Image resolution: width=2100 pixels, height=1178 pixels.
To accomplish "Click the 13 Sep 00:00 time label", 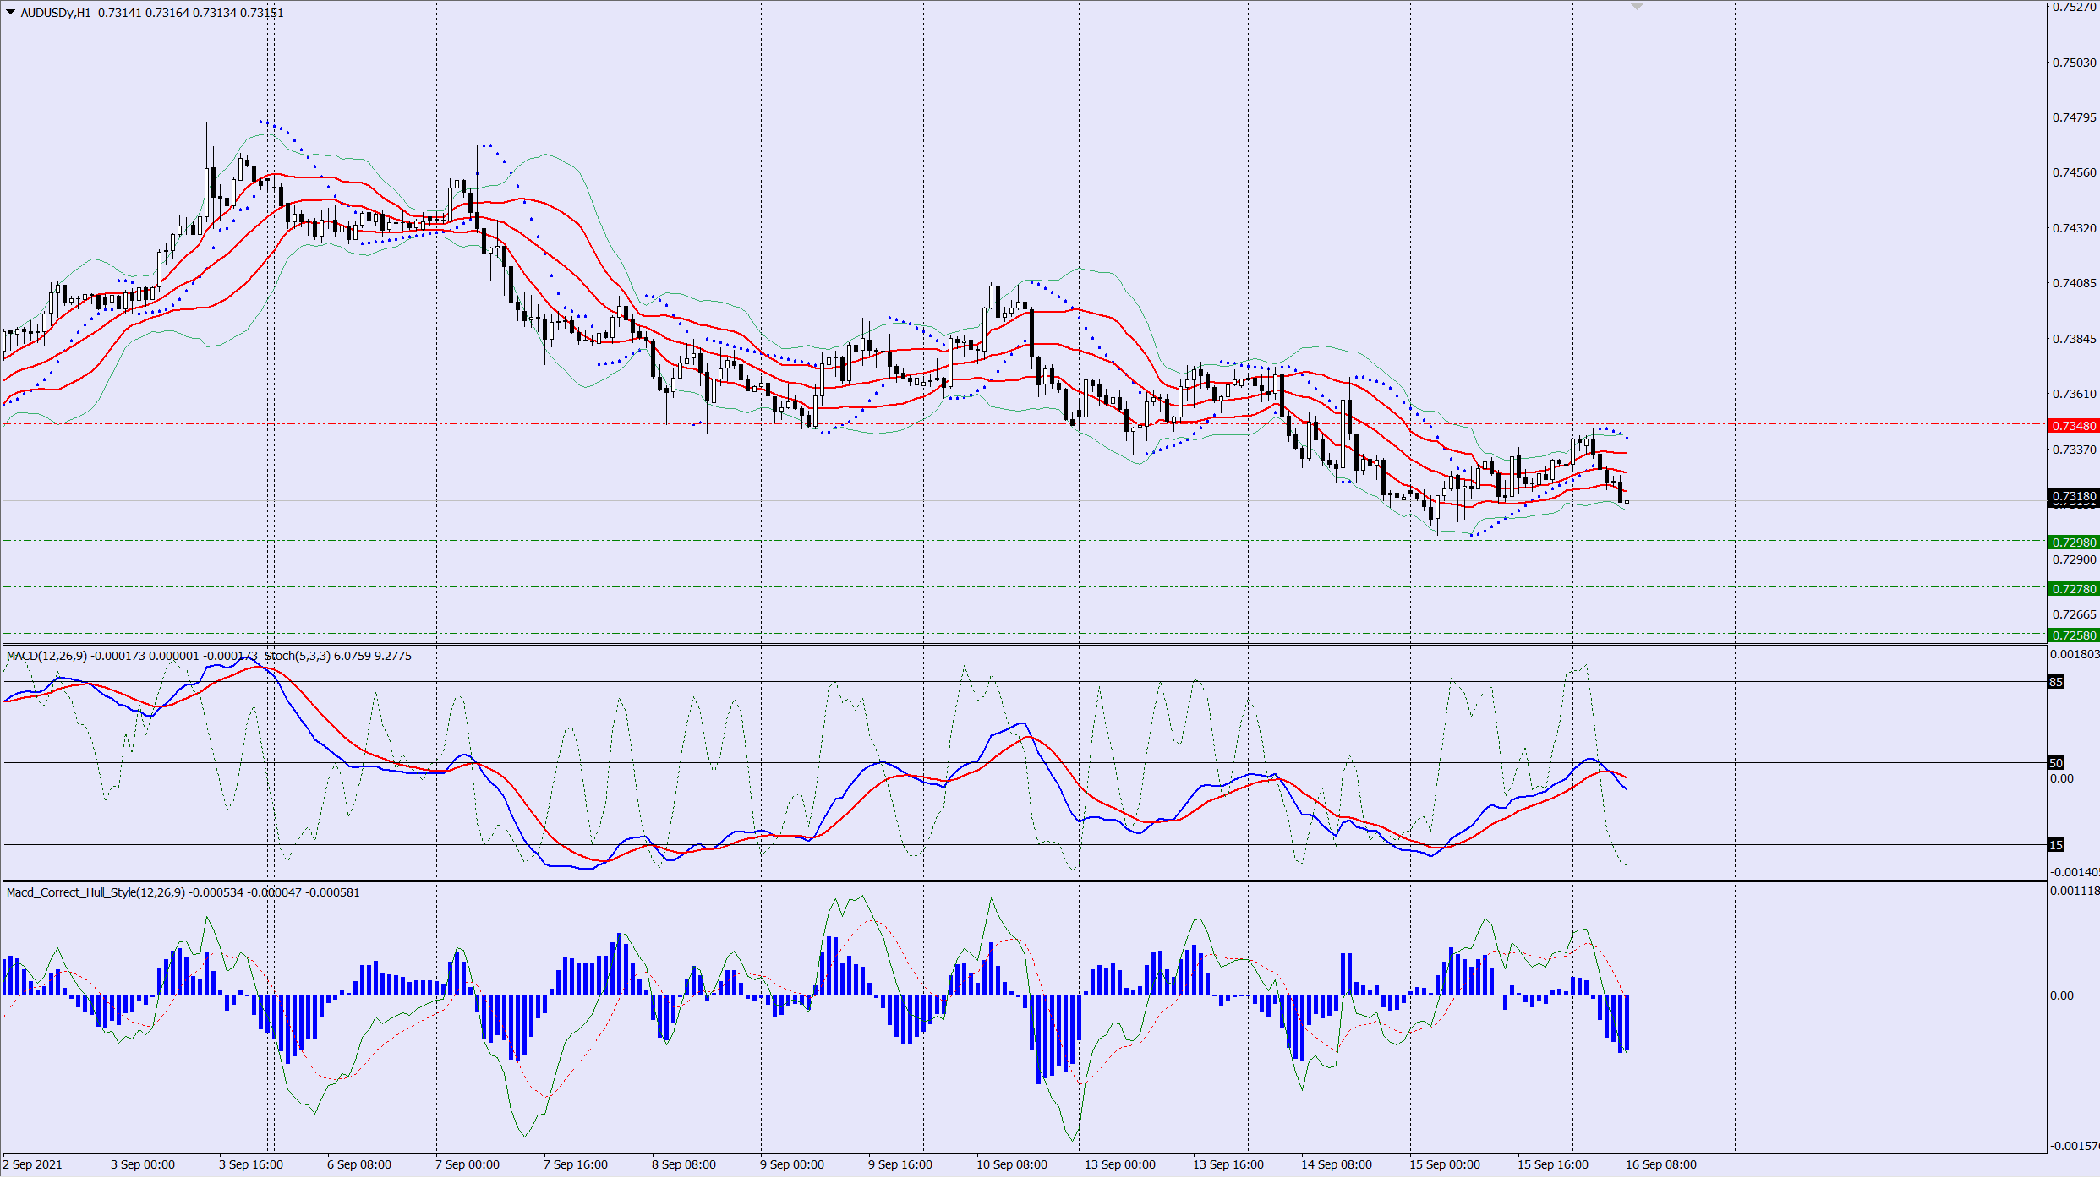I will (x=1120, y=1164).
